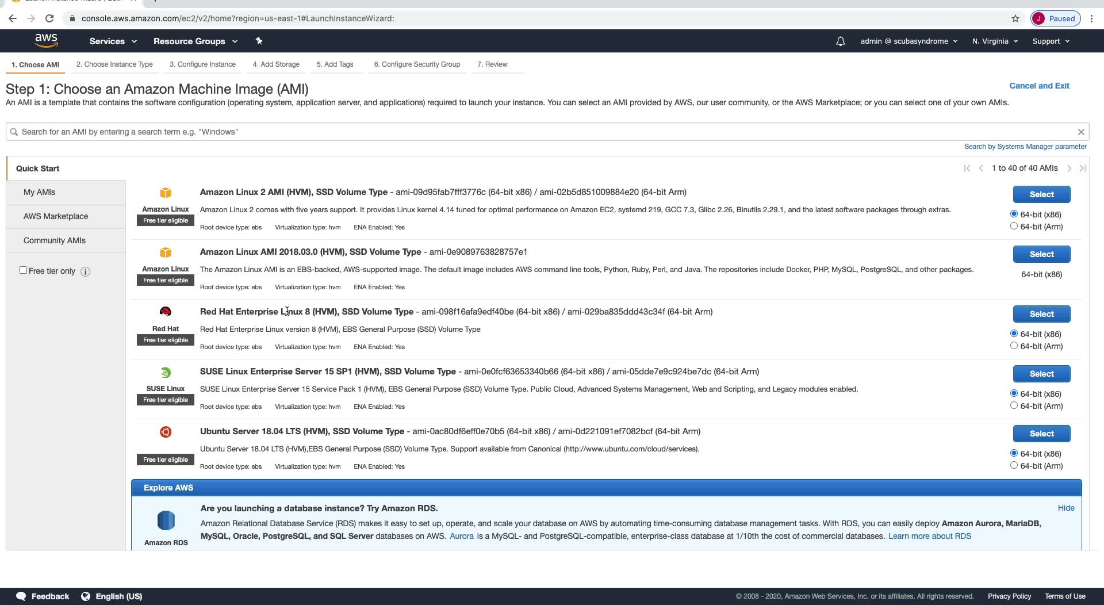Image resolution: width=1104 pixels, height=605 pixels.
Task: Open the N. Virginia region selector
Action: 995,41
